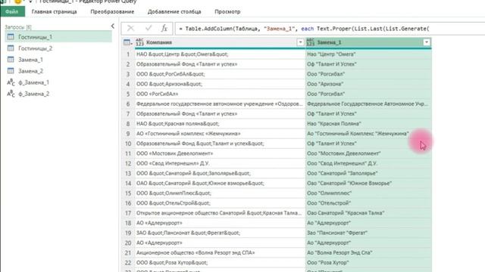Click Замена_1 cell 'Нао "Центр "Омега"'

368,54
